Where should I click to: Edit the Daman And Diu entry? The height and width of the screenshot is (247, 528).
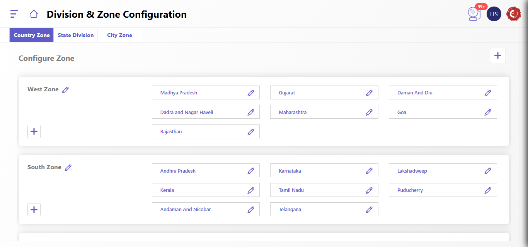coord(488,93)
